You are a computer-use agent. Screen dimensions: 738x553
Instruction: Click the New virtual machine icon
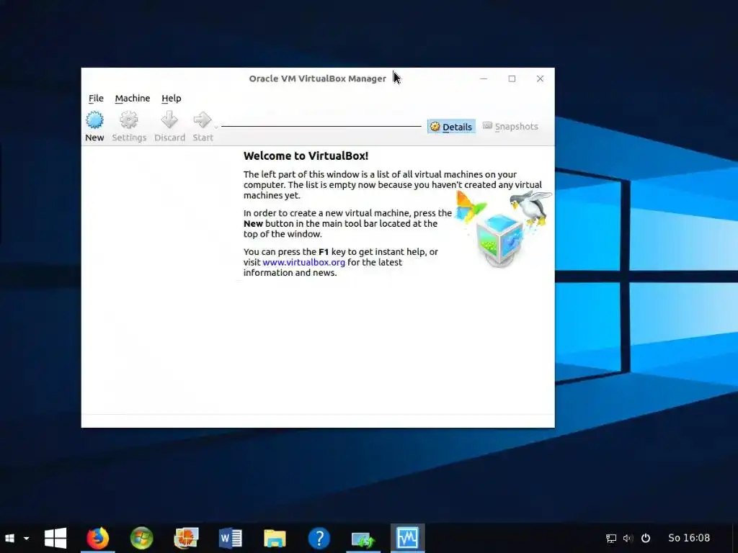click(94, 120)
